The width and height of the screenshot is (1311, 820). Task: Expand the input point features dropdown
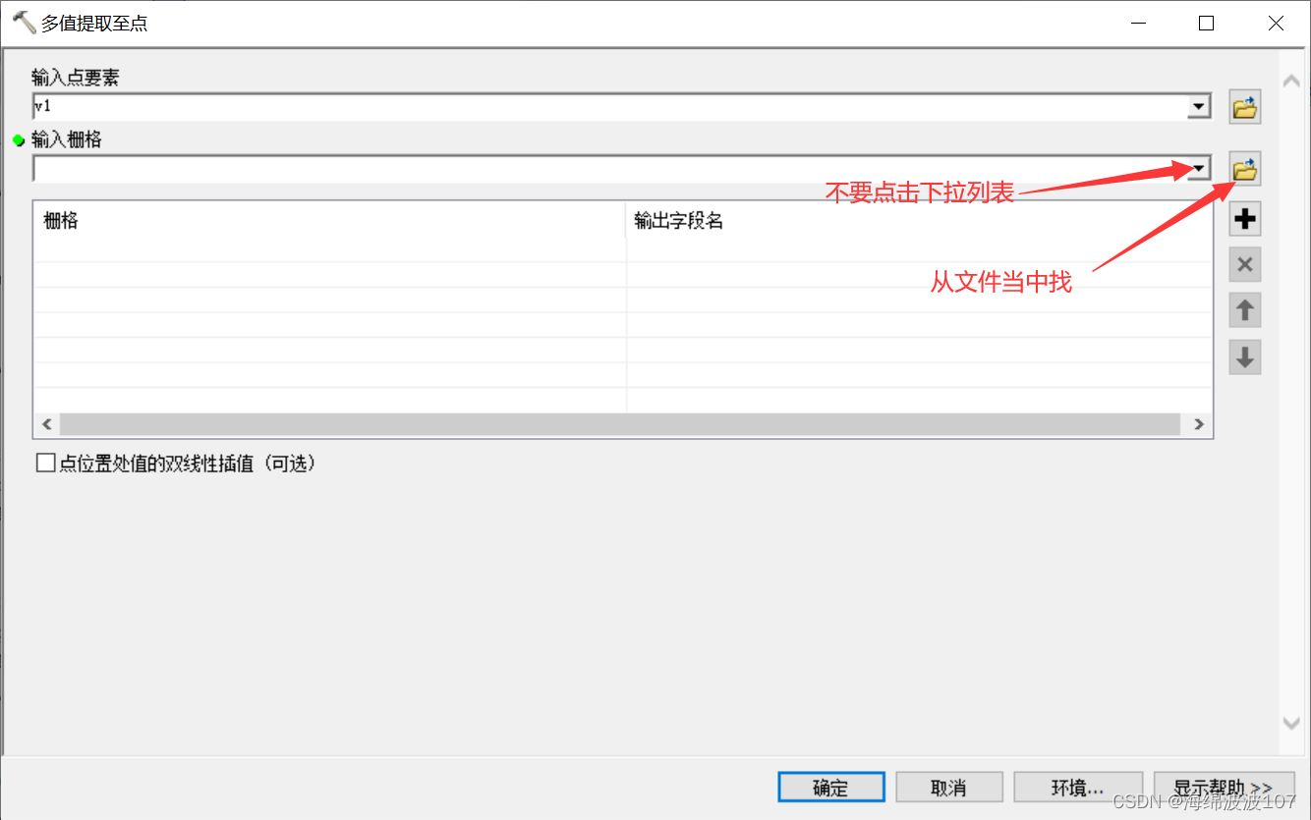[x=1199, y=107]
